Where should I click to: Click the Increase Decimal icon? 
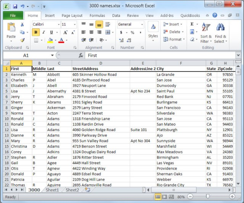click(x=121, y=40)
